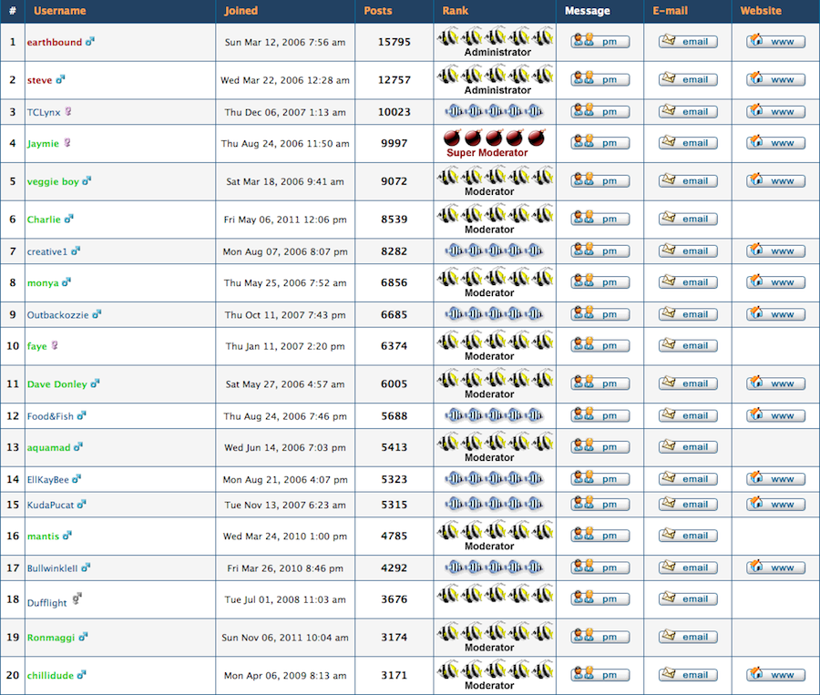820x695 pixels.
Task: Click the email button in Charlie's row
Action: point(687,219)
